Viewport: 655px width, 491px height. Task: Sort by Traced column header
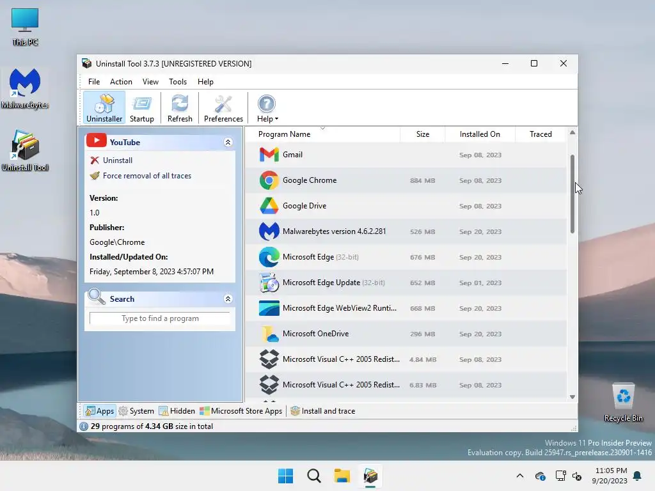pos(541,134)
